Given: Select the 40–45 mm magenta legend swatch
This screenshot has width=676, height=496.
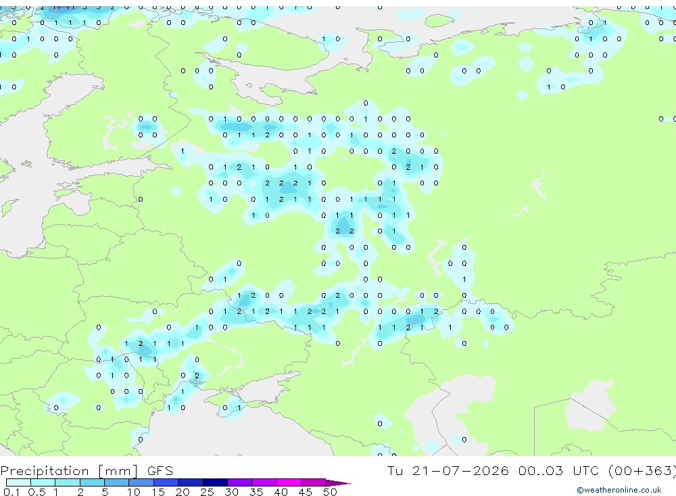Looking at the screenshot, I should (x=289, y=482).
